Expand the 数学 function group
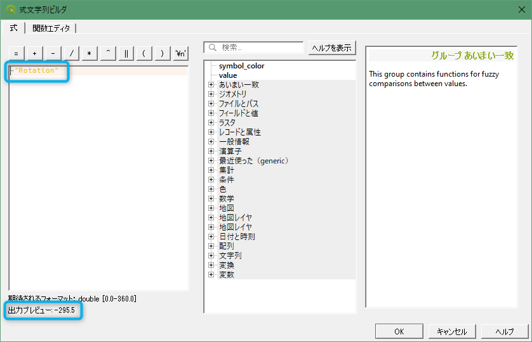 [211, 199]
